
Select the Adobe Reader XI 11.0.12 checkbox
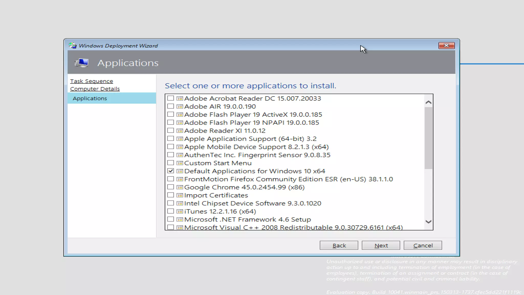[x=171, y=130]
